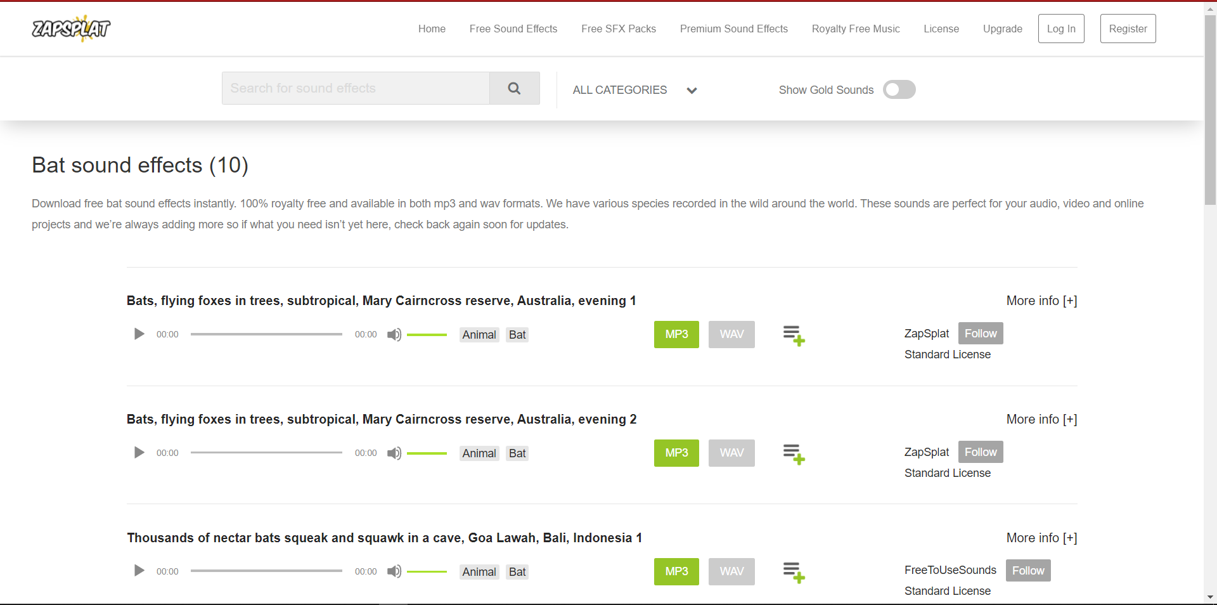Open the Upgrade page
1217x605 pixels.
tap(1003, 29)
